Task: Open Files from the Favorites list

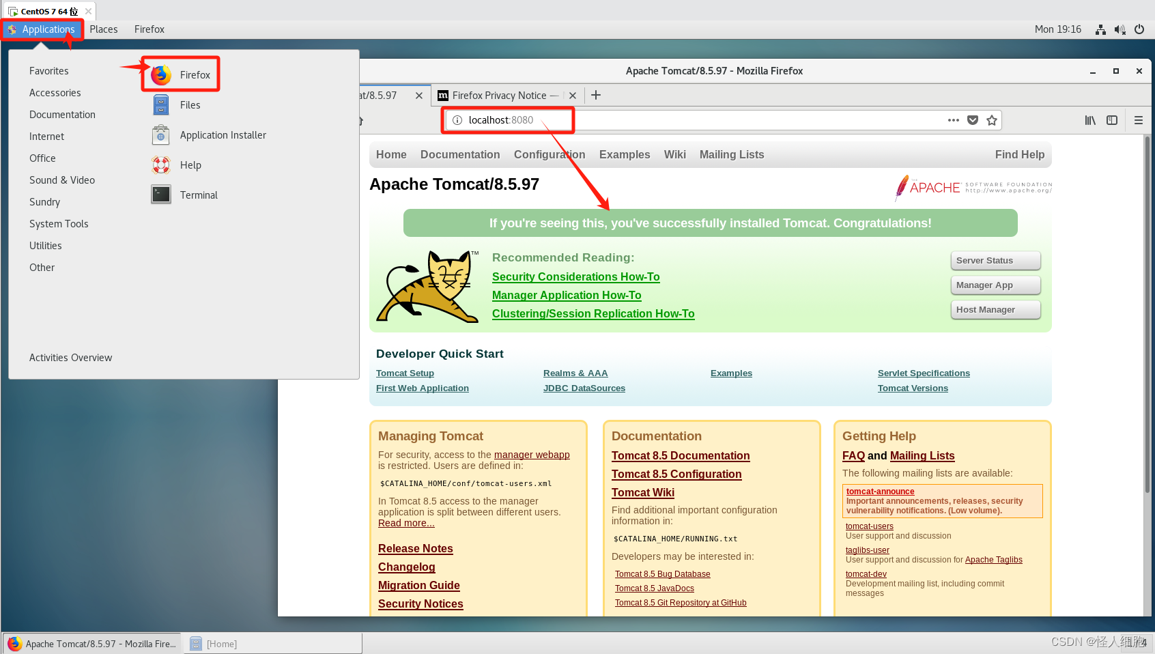Action: pos(176,105)
